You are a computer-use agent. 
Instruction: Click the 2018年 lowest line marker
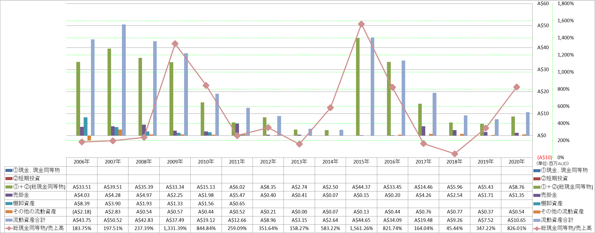click(455, 154)
